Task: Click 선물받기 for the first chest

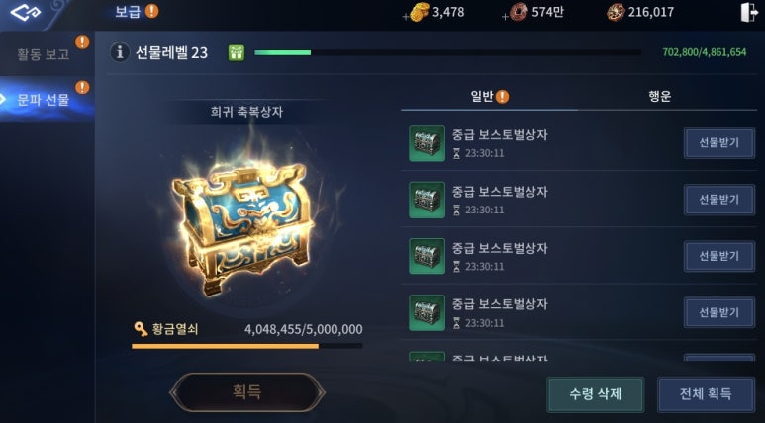Action: (719, 143)
